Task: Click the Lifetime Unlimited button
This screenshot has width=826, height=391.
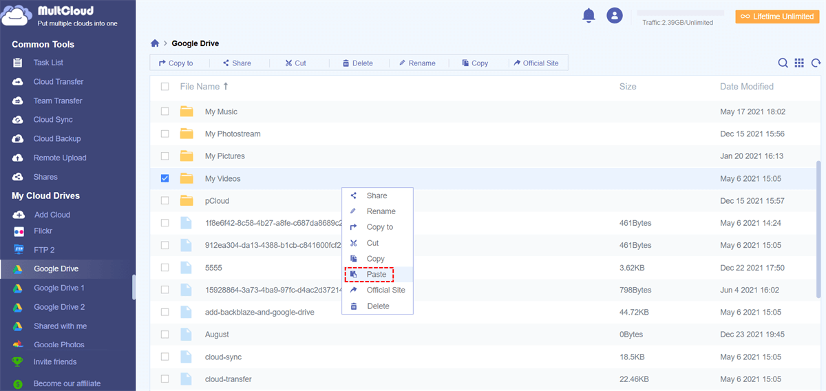Action: [x=777, y=17]
